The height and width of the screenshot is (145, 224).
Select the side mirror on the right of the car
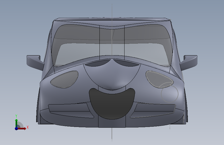pos(189,62)
